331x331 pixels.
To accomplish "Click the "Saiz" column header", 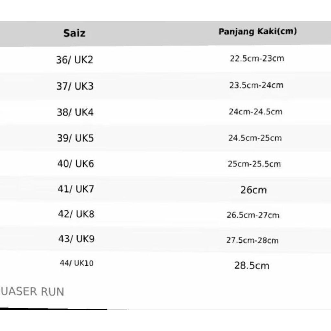I will (x=74, y=33).
